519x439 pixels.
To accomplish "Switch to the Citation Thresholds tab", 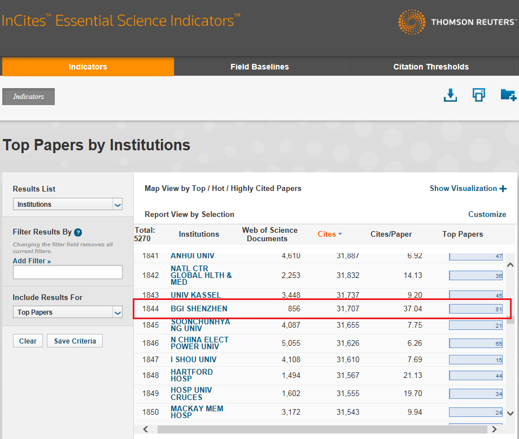I will [x=431, y=67].
